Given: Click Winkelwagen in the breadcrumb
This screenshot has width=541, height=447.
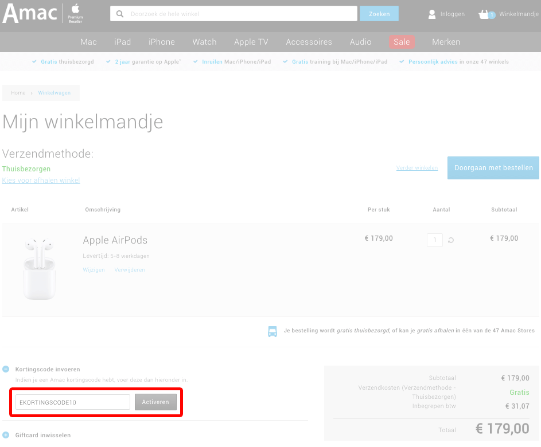Looking at the screenshot, I should coord(54,93).
